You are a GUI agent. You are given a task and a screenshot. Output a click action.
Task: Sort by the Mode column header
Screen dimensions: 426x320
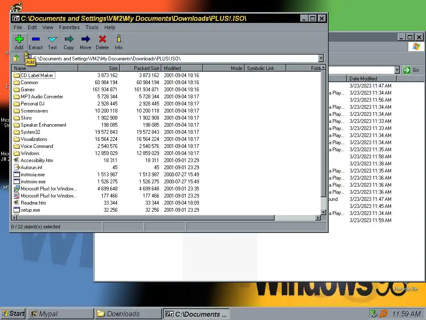tap(223, 68)
